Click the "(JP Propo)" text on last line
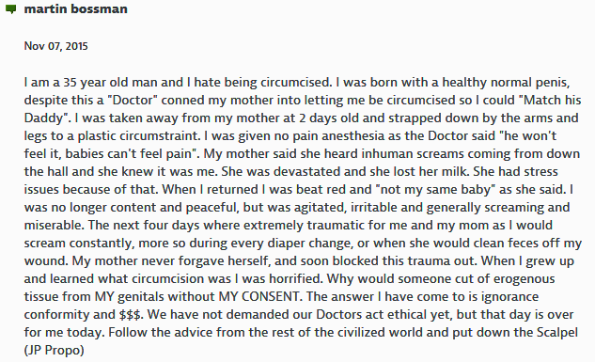 coord(55,350)
